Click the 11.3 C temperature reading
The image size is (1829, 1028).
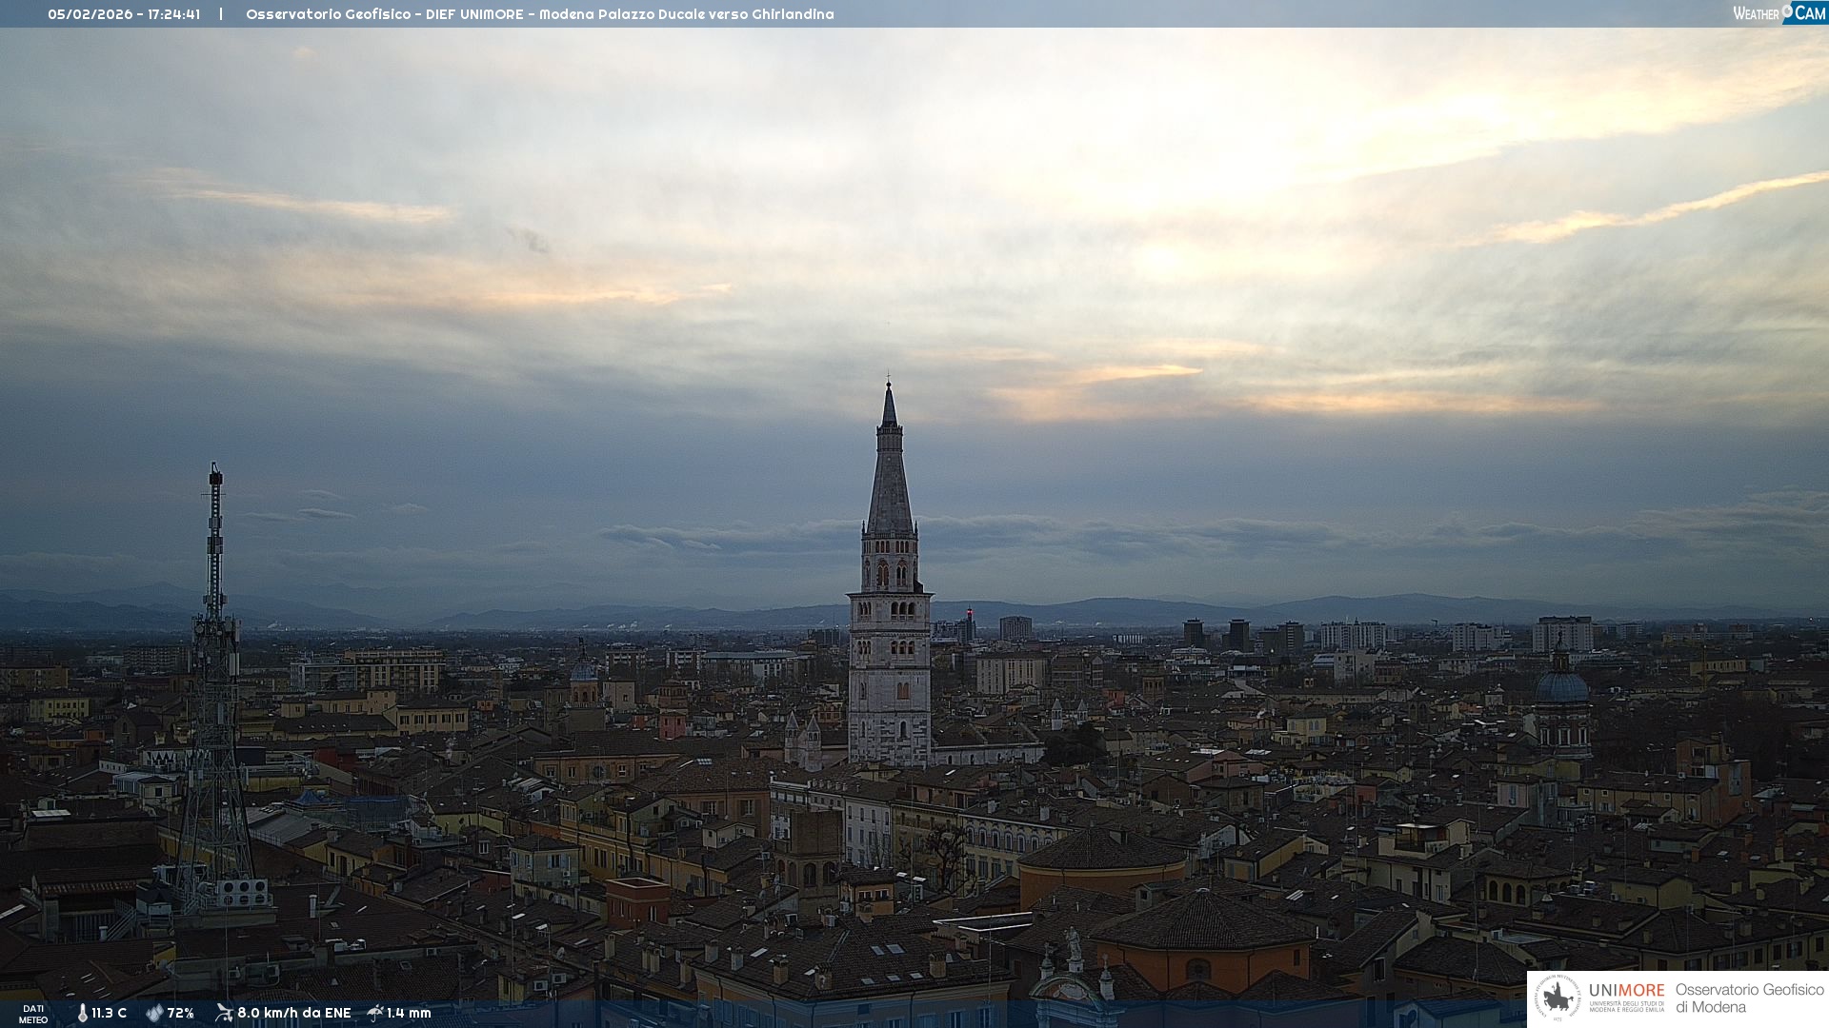(110, 1013)
